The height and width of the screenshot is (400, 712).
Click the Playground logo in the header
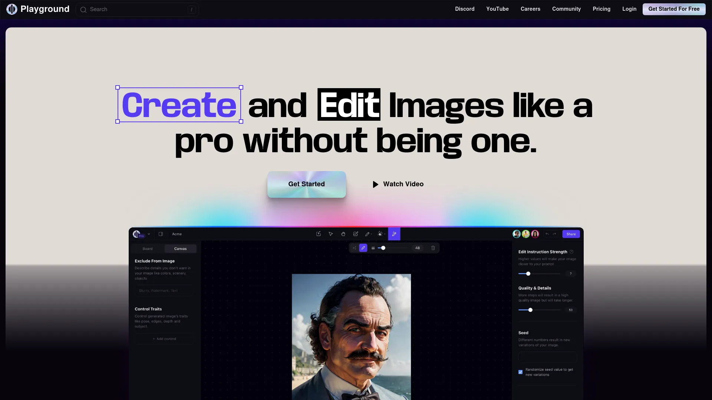click(x=38, y=9)
